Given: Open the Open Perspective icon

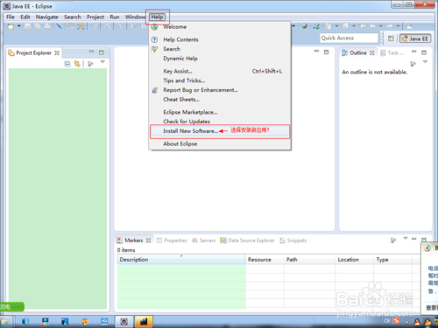Looking at the screenshot, I should click(391, 38).
